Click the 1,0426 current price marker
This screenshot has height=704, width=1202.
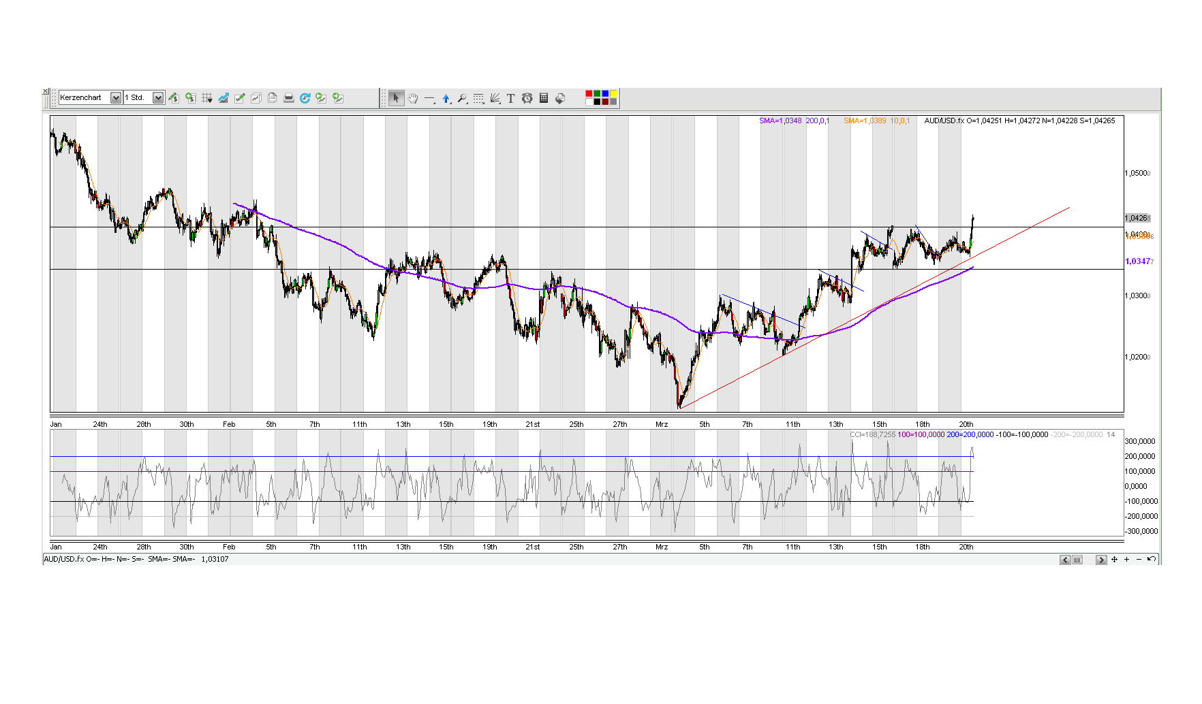click(x=1137, y=219)
